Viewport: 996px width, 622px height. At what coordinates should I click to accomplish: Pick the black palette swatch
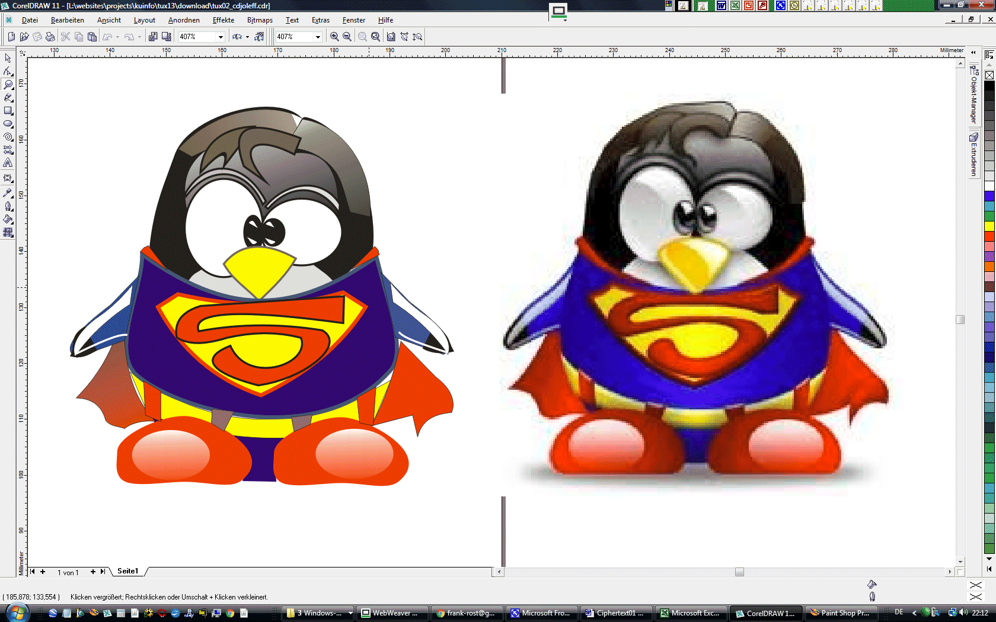pos(989,86)
